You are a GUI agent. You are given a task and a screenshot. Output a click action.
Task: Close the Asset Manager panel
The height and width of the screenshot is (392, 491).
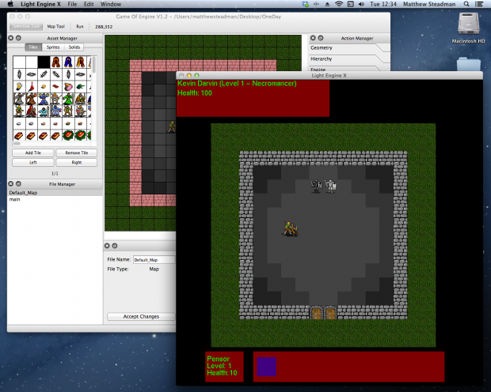tap(11, 38)
